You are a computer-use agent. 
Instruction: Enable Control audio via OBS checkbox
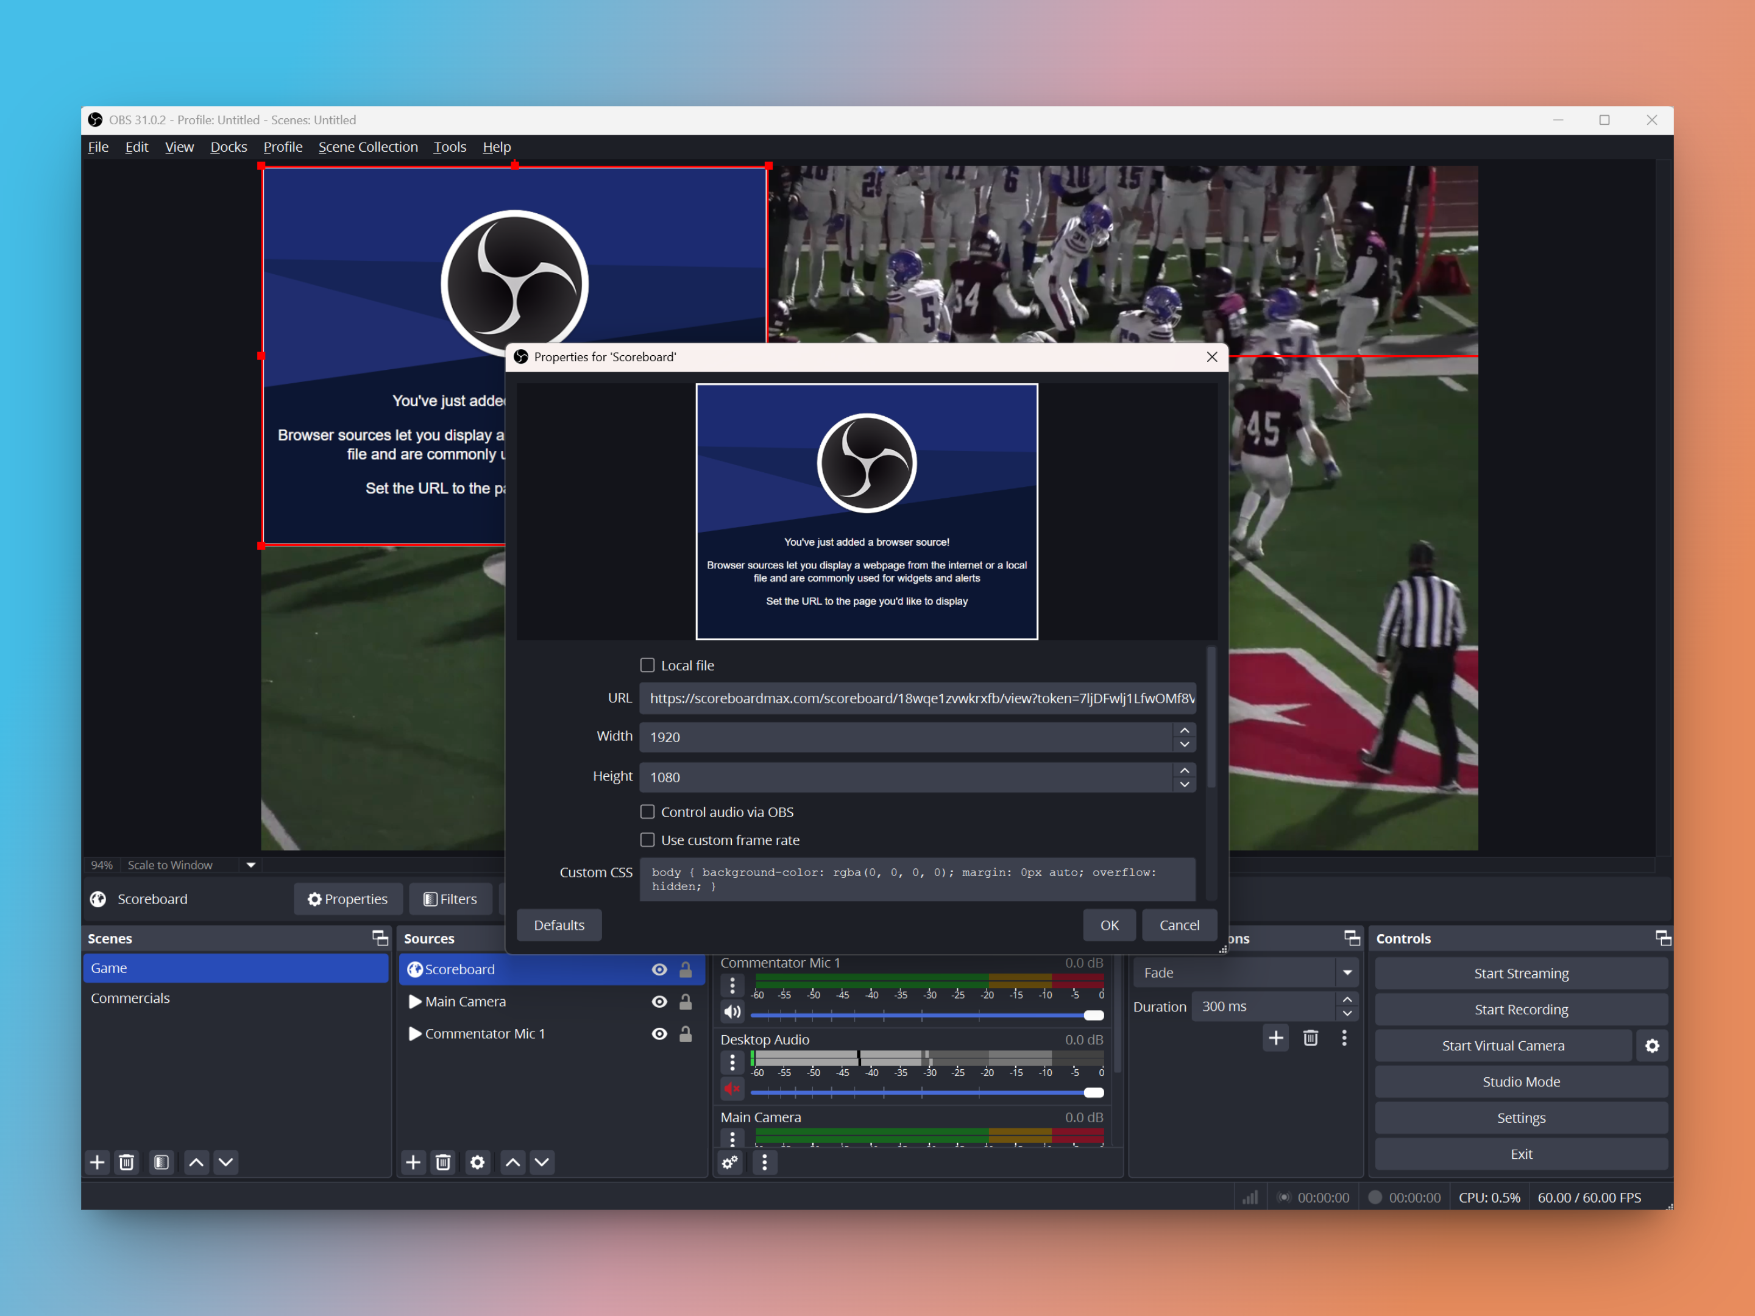click(647, 812)
